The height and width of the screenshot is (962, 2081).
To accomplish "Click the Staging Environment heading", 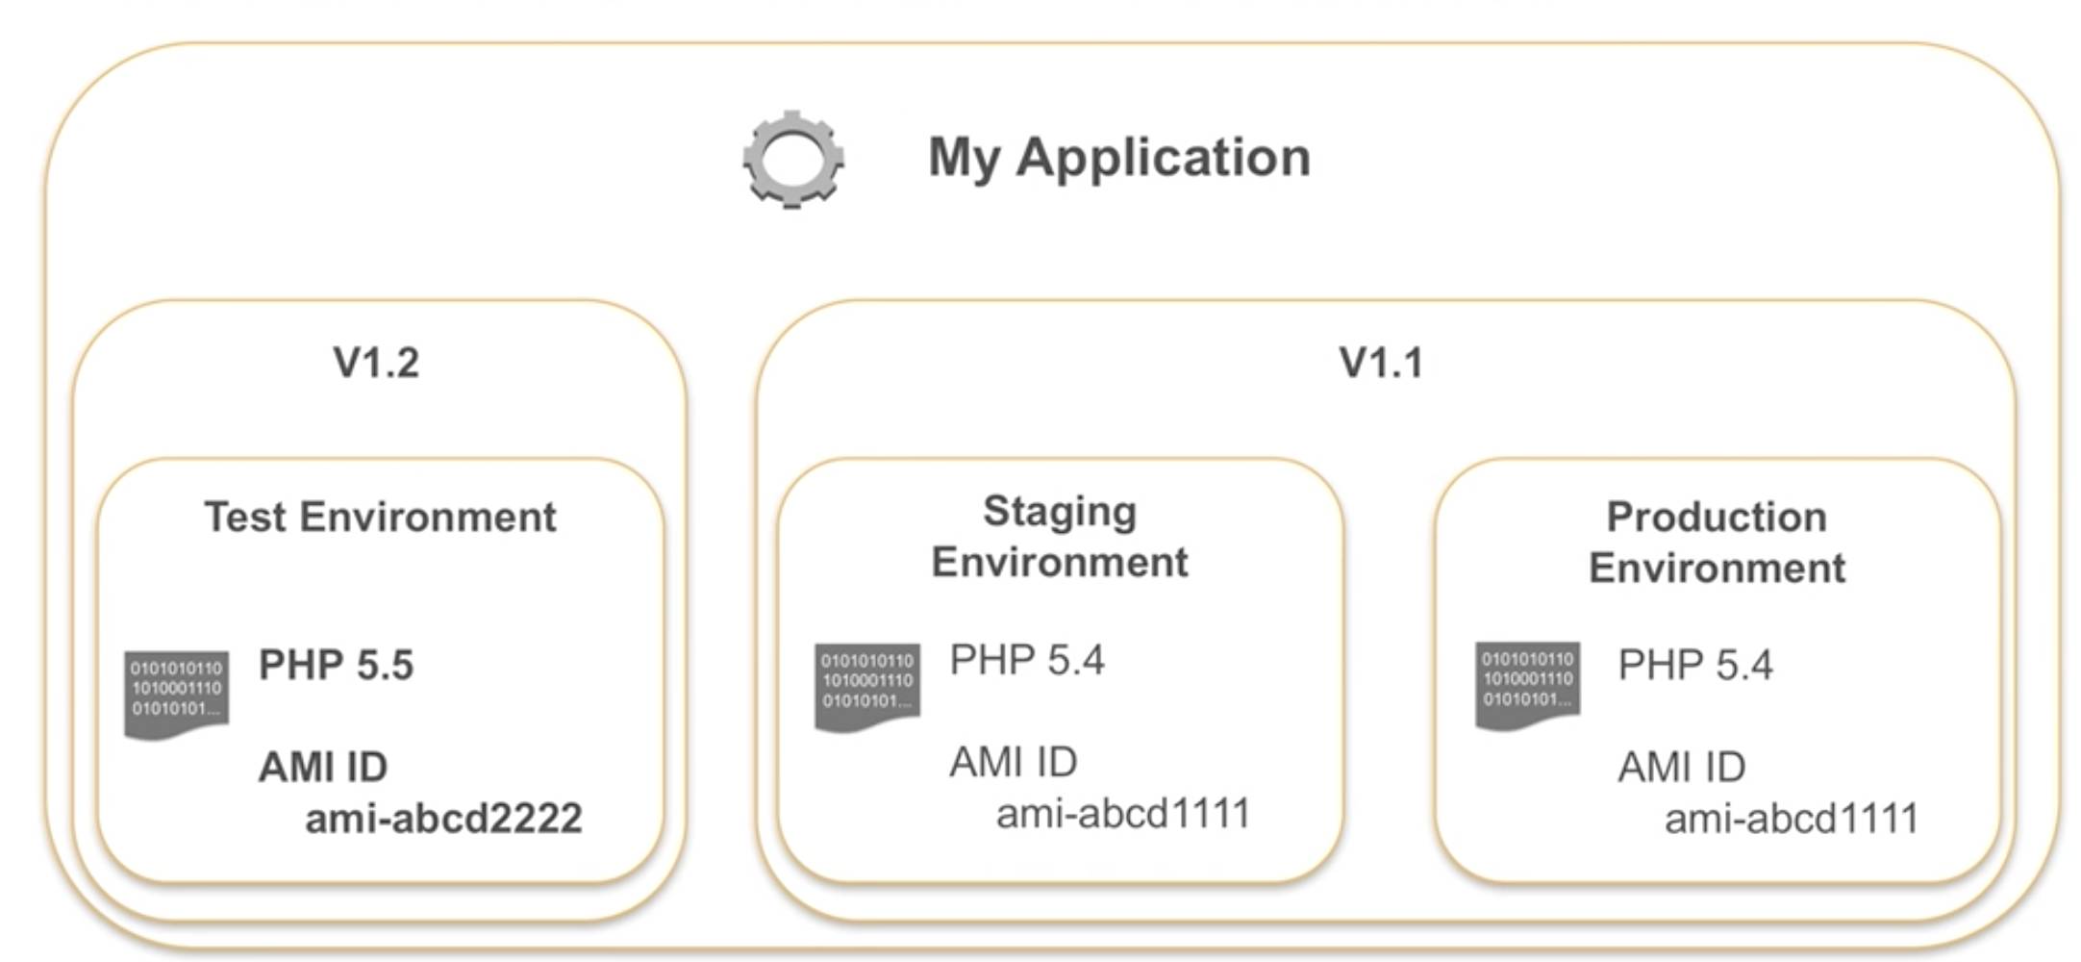I will pos(1060,537).
